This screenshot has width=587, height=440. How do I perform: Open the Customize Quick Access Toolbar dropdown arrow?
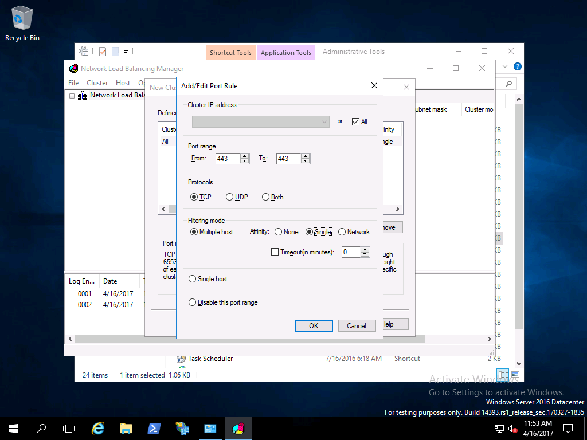pos(126,52)
